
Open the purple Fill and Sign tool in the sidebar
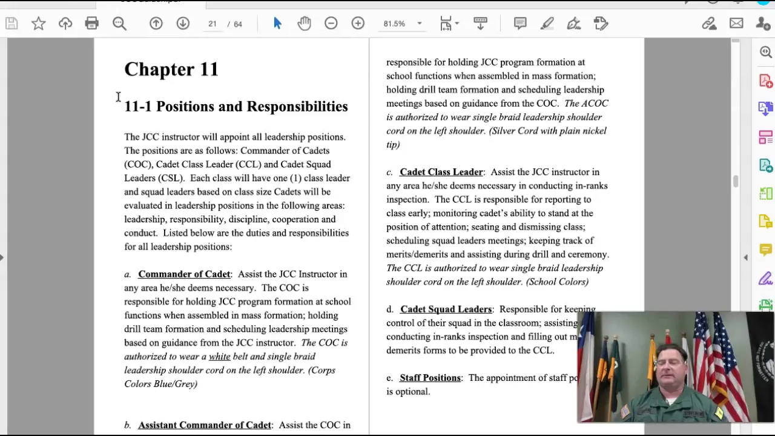[766, 278]
